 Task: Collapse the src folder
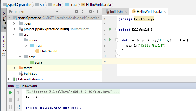tap(14, 35)
